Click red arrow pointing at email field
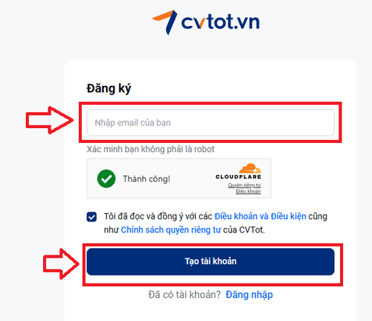Image resolution: width=372 pixels, height=321 pixels. 50,120
